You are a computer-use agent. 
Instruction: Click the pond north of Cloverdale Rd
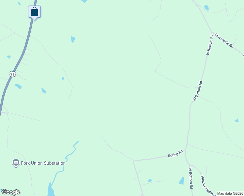pyautogui.click(x=206, y=8)
